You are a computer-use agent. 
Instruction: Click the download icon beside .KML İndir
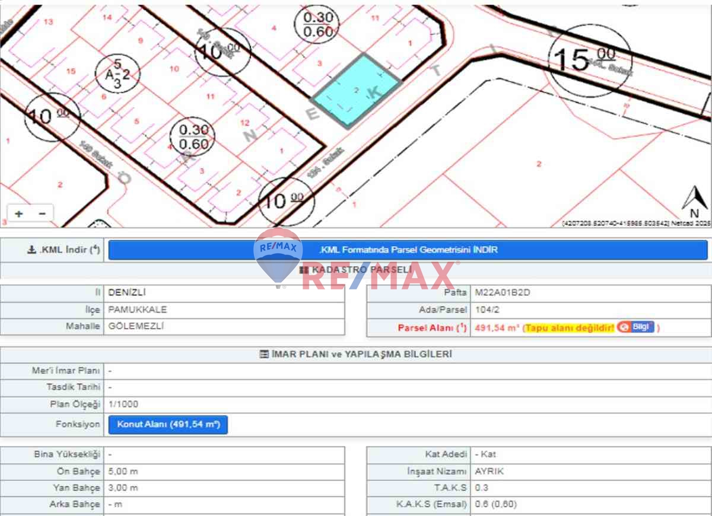(31, 250)
